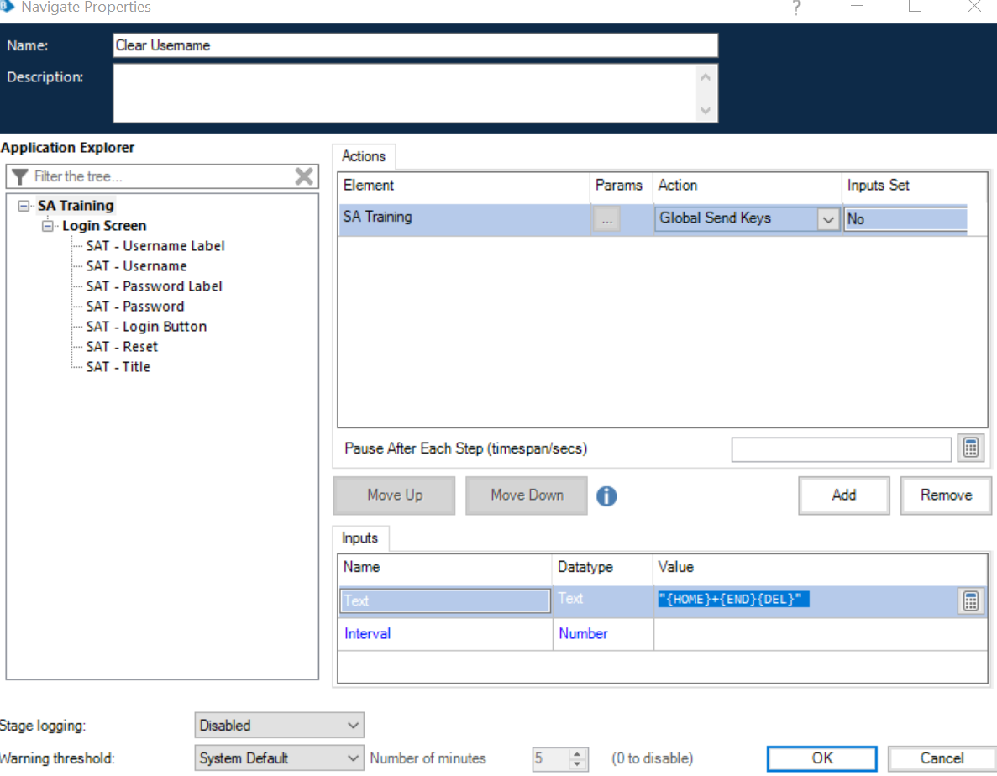Click the filter funnel icon

pyautogui.click(x=18, y=176)
